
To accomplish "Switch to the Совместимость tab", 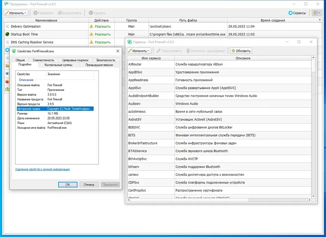I will click(44, 60).
